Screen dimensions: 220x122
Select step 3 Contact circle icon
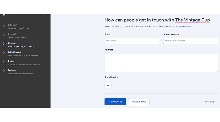click(5, 43)
